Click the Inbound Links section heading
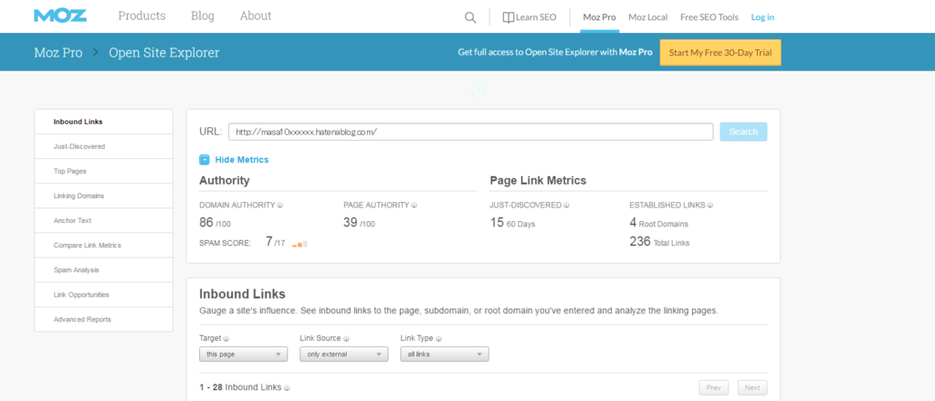Screen dimensions: 935x401 tap(242, 294)
